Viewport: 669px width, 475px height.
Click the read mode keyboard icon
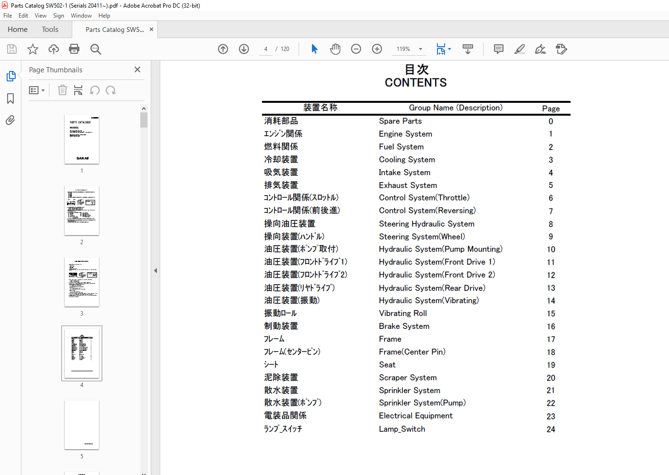point(468,49)
